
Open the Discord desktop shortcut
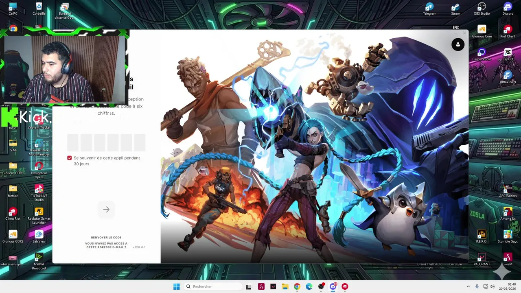coord(508,9)
